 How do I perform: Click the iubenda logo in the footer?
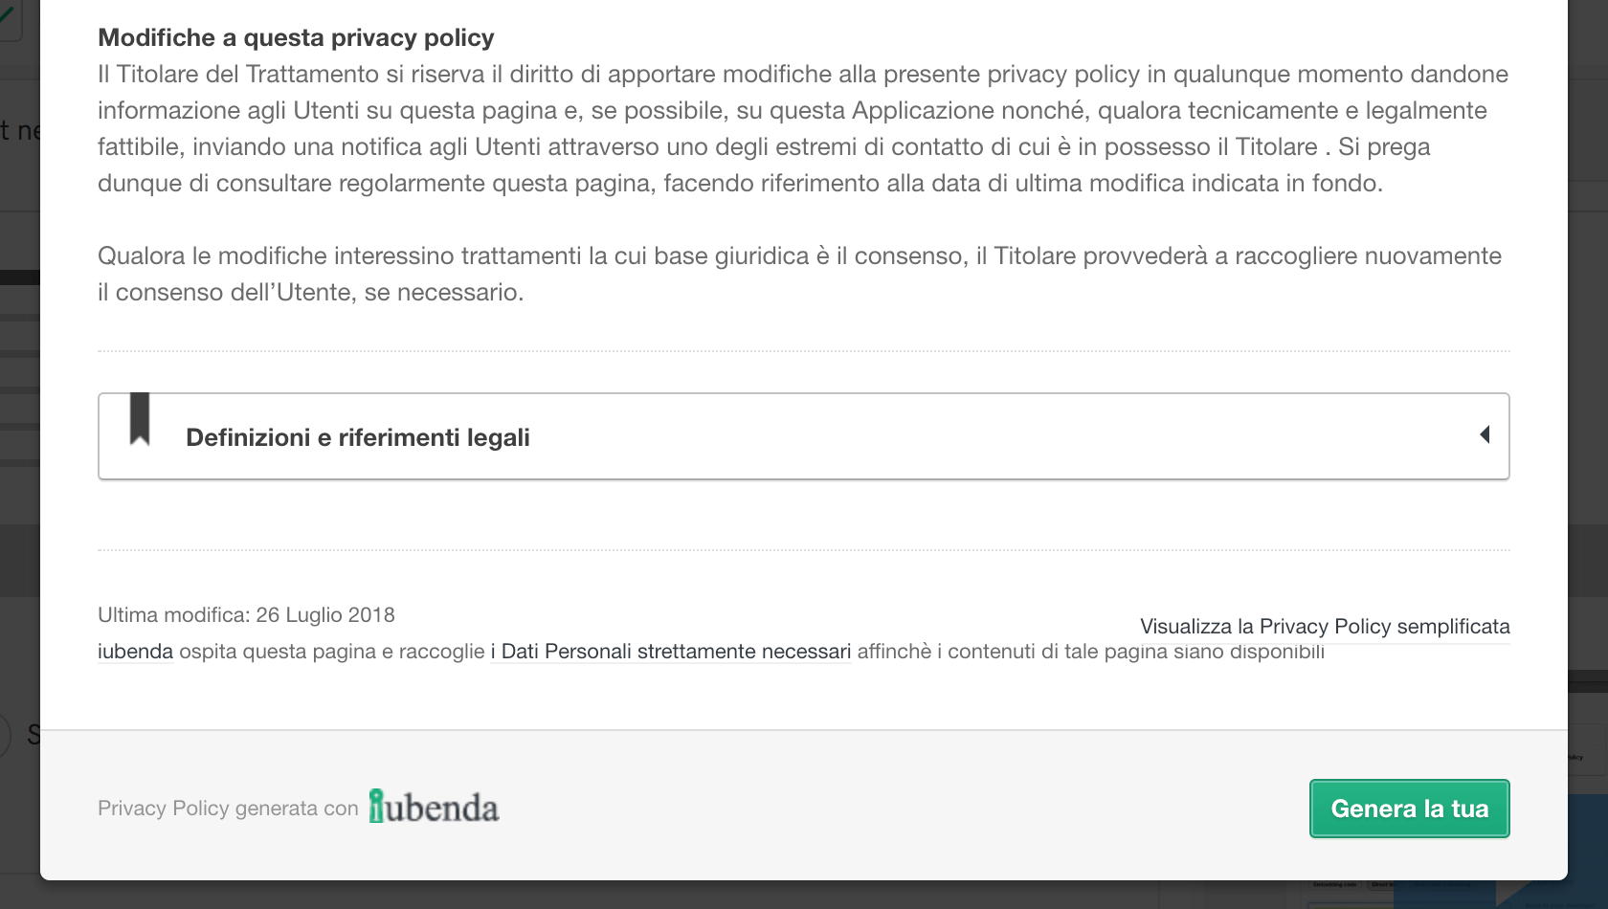tap(434, 808)
